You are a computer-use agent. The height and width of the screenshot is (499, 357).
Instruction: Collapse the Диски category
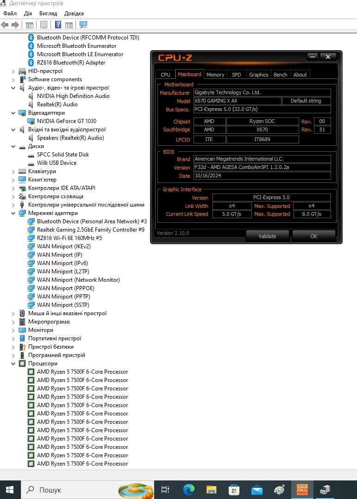[13, 146]
